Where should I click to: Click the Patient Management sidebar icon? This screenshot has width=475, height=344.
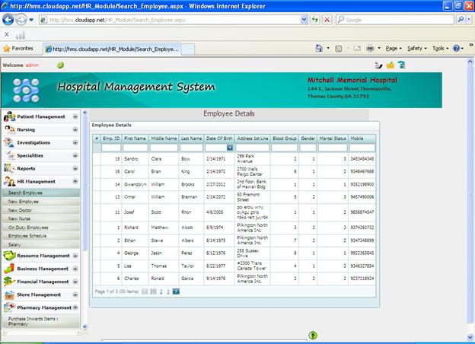coord(10,116)
